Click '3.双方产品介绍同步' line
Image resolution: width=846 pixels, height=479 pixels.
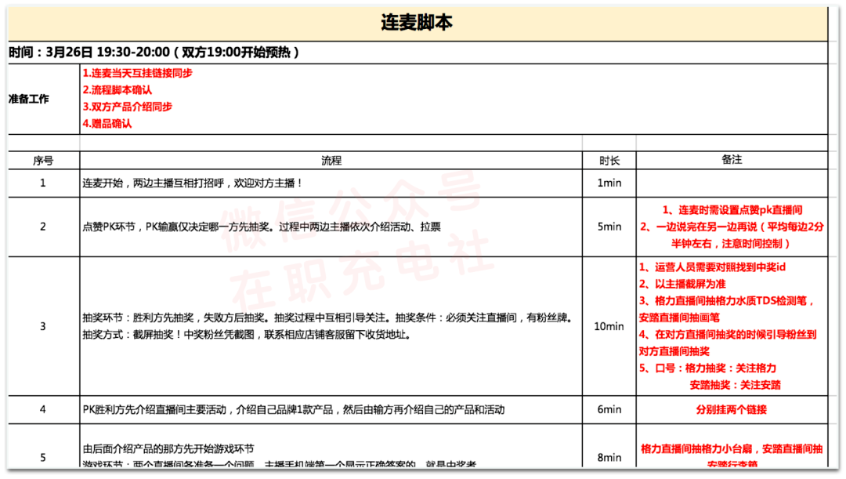click(x=128, y=107)
